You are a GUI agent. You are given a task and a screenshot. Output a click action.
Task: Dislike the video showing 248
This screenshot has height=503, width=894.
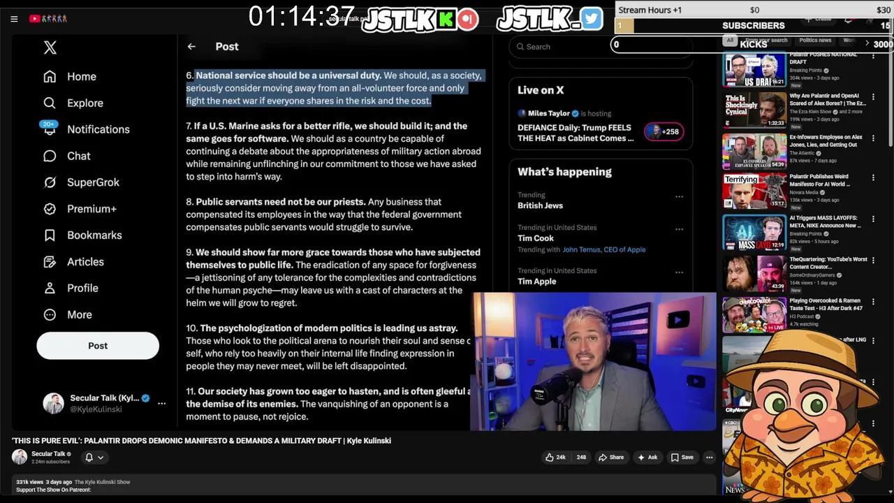581,458
